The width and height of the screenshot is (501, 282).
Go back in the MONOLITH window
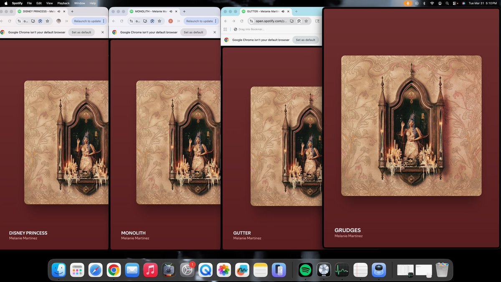(114, 21)
